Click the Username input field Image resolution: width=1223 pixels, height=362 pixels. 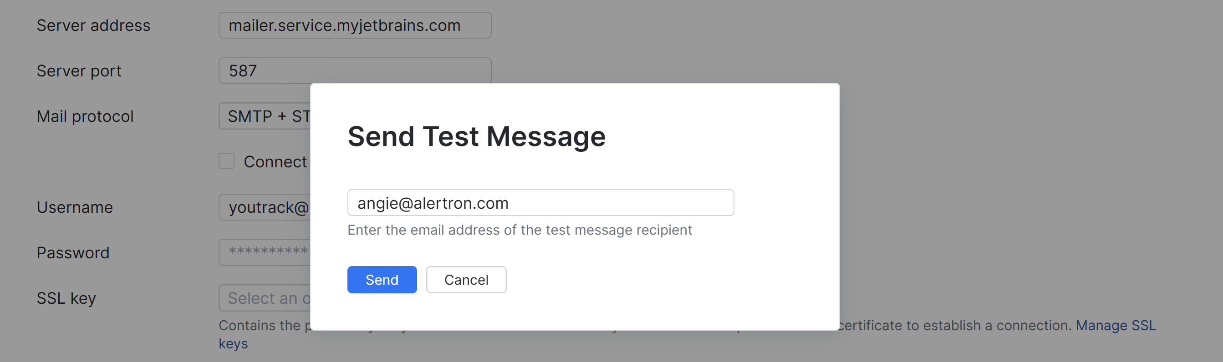pyautogui.click(x=265, y=207)
